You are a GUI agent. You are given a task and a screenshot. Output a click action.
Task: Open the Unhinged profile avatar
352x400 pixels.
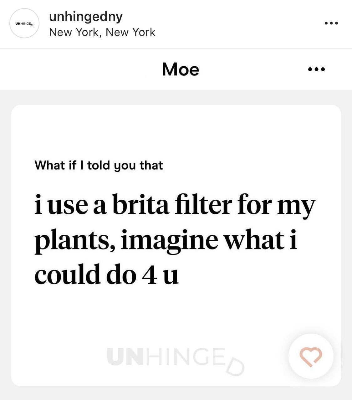coord(24,23)
